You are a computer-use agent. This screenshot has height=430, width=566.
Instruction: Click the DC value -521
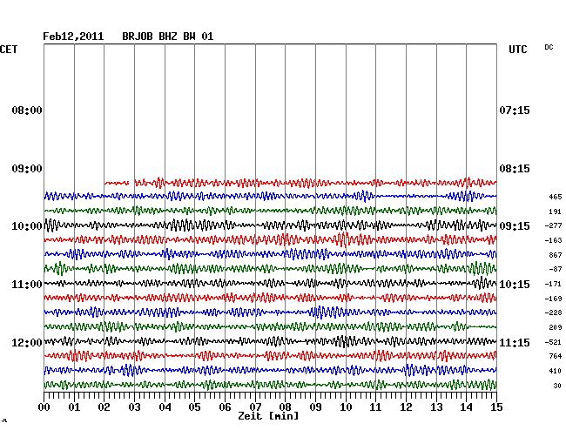click(553, 342)
